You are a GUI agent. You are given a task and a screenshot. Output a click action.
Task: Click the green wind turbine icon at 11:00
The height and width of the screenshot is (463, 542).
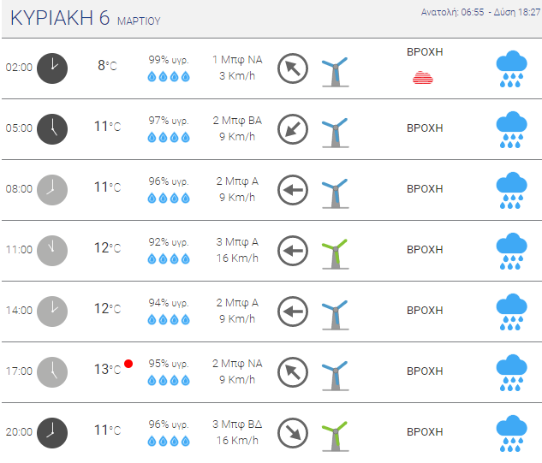pyautogui.click(x=335, y=254)
